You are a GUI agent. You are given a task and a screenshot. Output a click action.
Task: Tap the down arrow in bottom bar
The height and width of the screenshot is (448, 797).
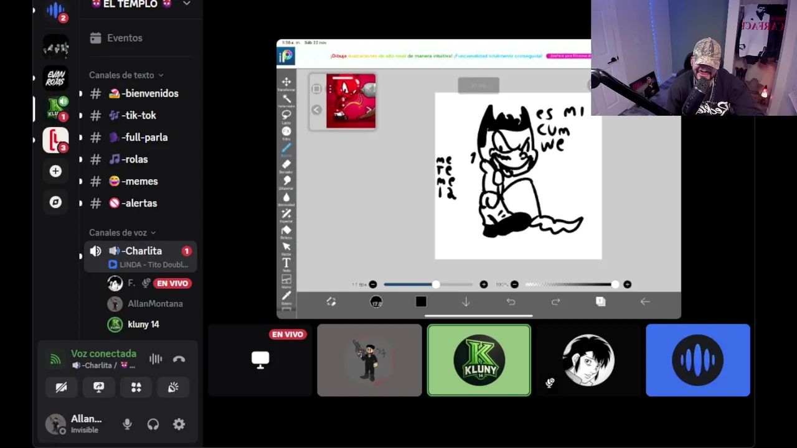tap(466, 302)
